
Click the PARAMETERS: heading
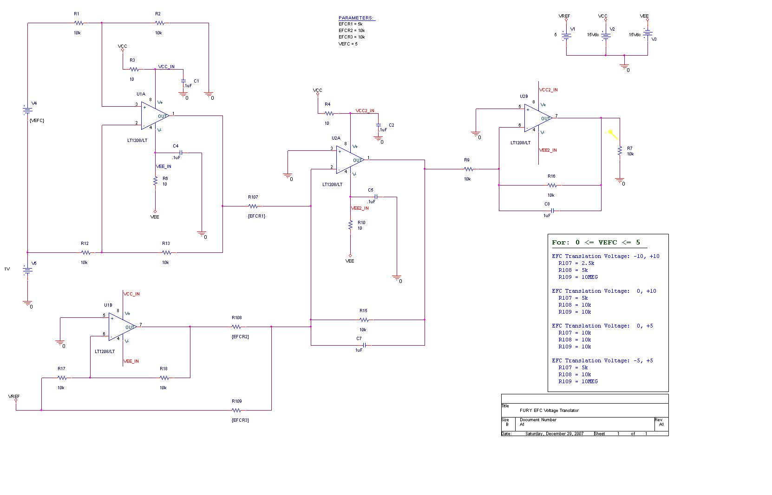tap(356, 18)
